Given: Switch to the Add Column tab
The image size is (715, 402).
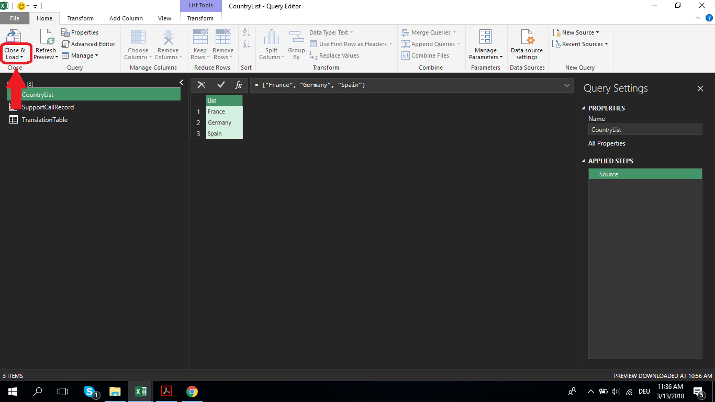Looking at the screenshot, I should pos(126,18).
